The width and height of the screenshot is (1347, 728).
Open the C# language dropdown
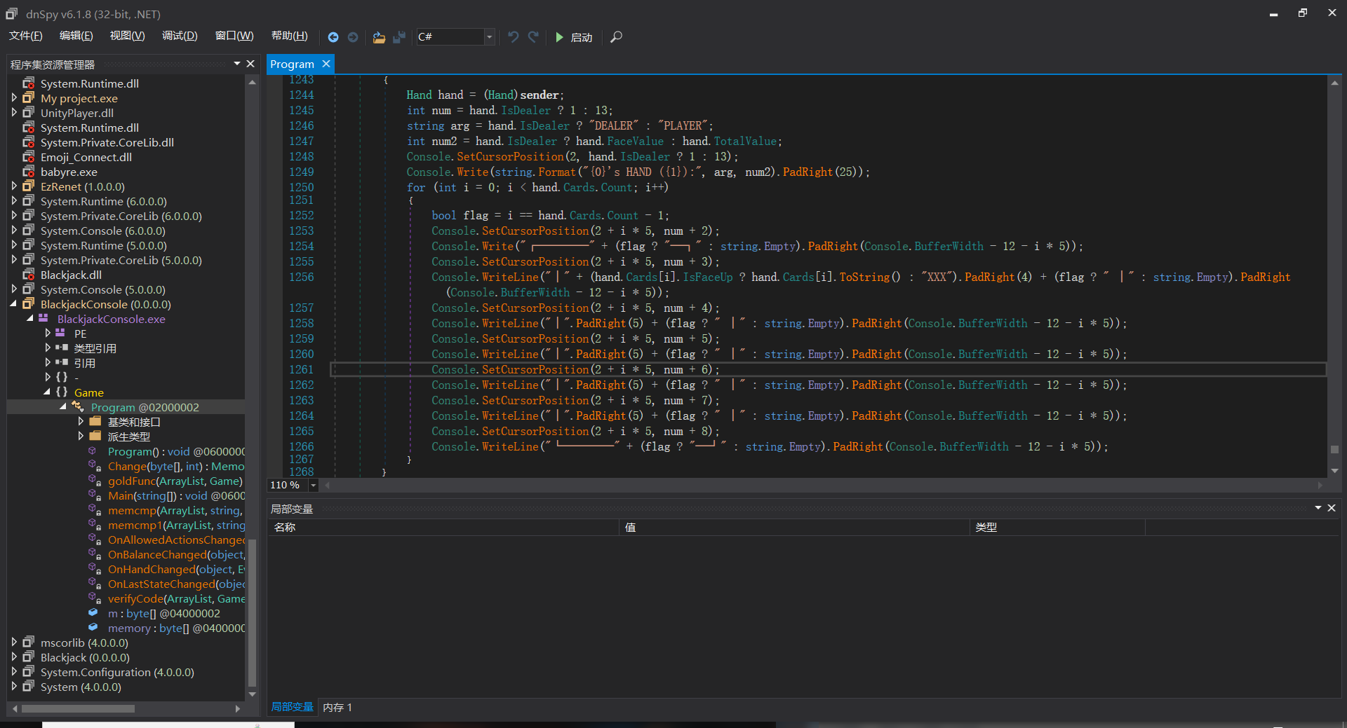490,37
